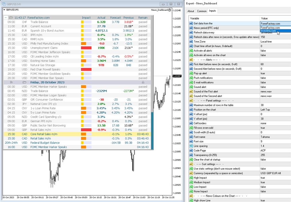
Task: Switch to the Common tab
Action: pos(202,11)
